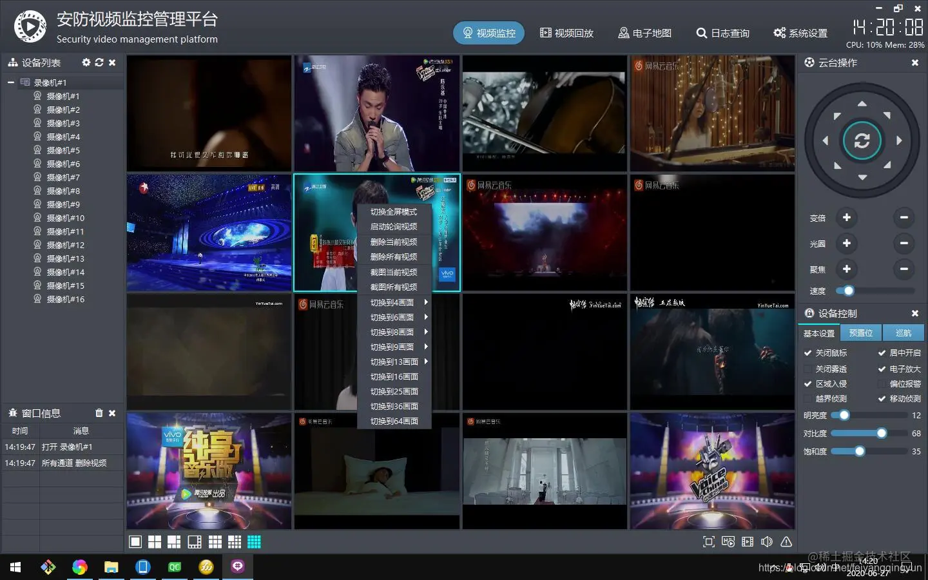Select 摄像机#5 in device tree
The width and height of the screenshot is (928, 580).
click(63, 150)
